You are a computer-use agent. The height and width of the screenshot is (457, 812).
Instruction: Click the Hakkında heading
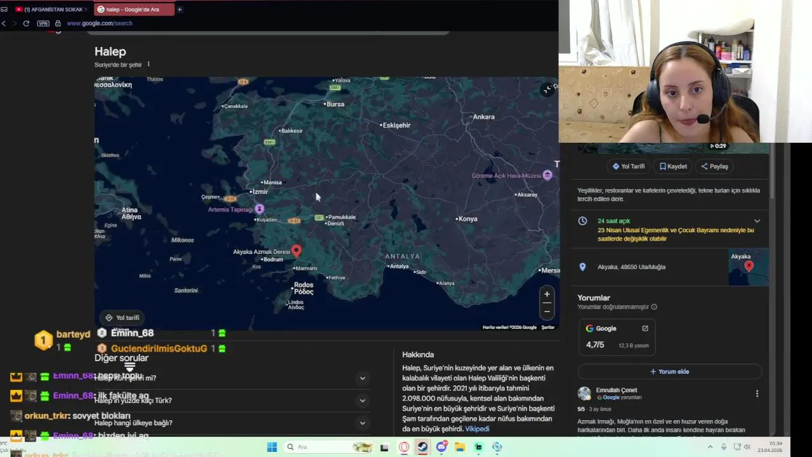tap(418, 355)
